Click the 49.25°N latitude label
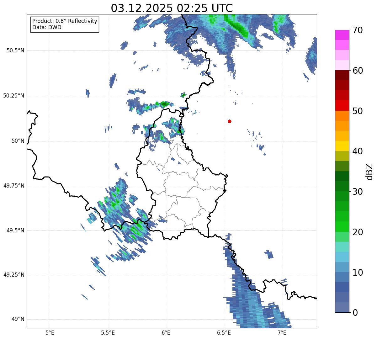Viewport: 377px width, 339px height. (x=13, y=275)
